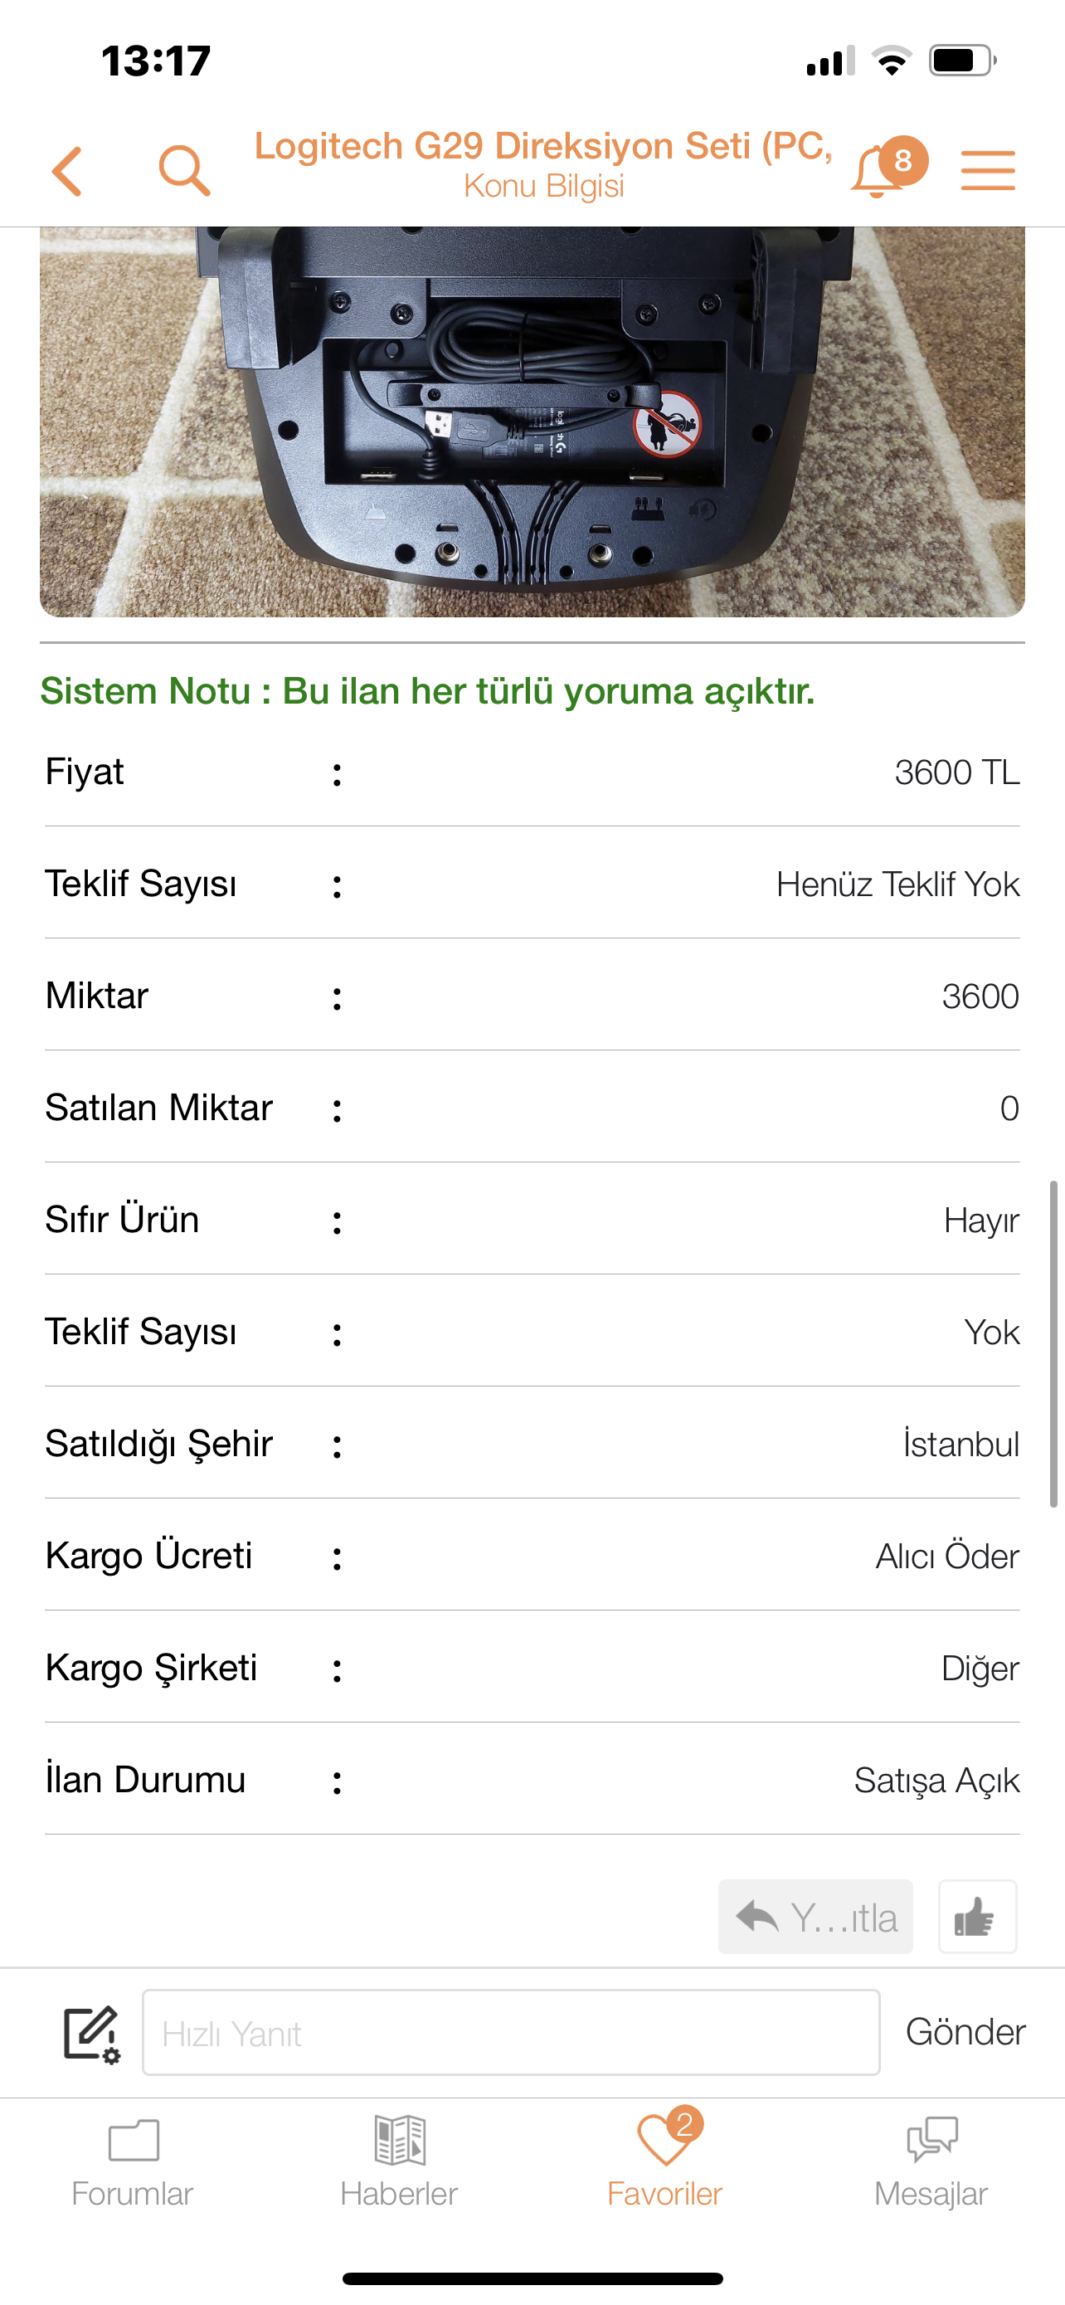Screen dimensions: 1065x2305
Task: Tap the back arrow icon
Action: click(x=68, y=171)
